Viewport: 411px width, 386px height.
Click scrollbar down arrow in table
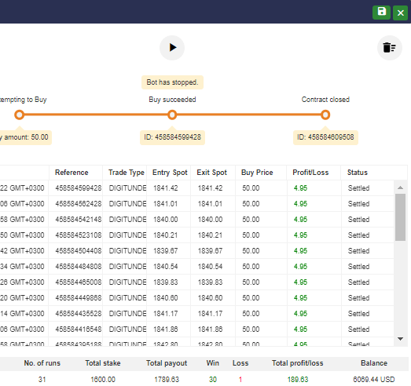click(400, 339)
